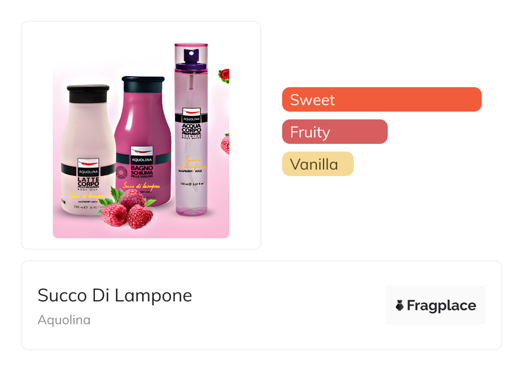Open the Succo Di Lampone title
The height and width of the screenshot is (371, 523).
point(115,295)
